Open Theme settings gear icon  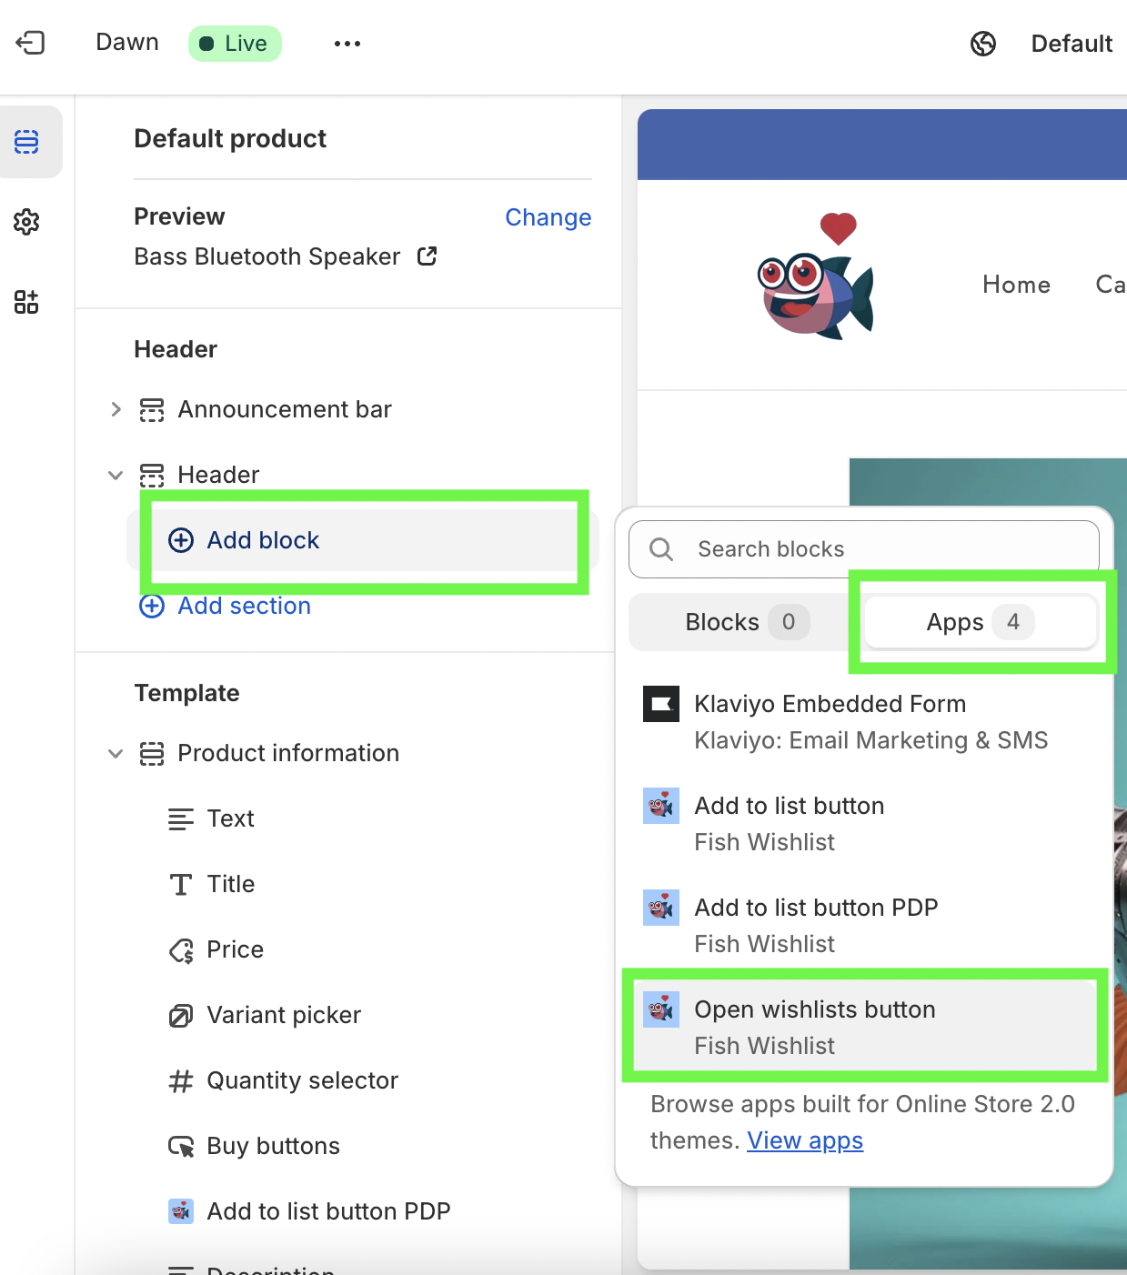click(x=26, y=222)
